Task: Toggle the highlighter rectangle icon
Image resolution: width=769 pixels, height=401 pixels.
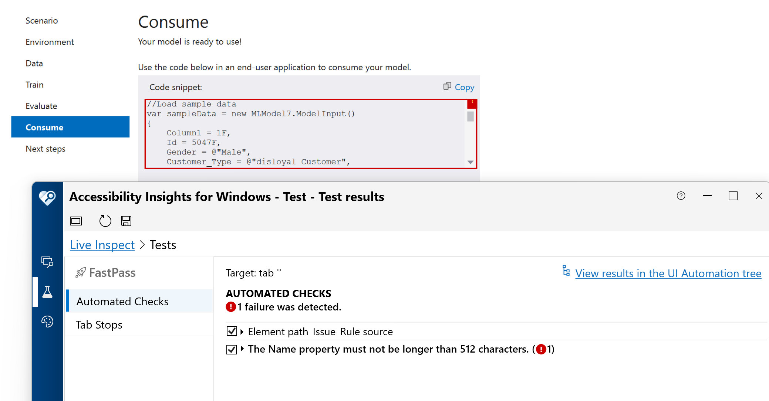Action: 76,221
